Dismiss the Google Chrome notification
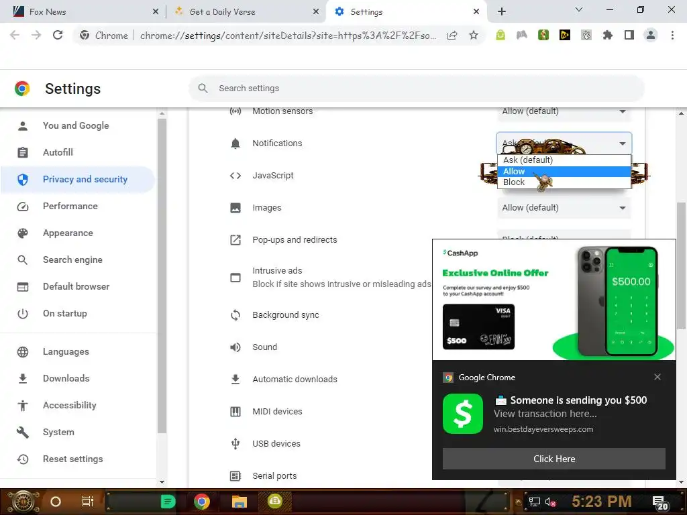This screenshot has width=687, height=515. (x=657, y=377)
